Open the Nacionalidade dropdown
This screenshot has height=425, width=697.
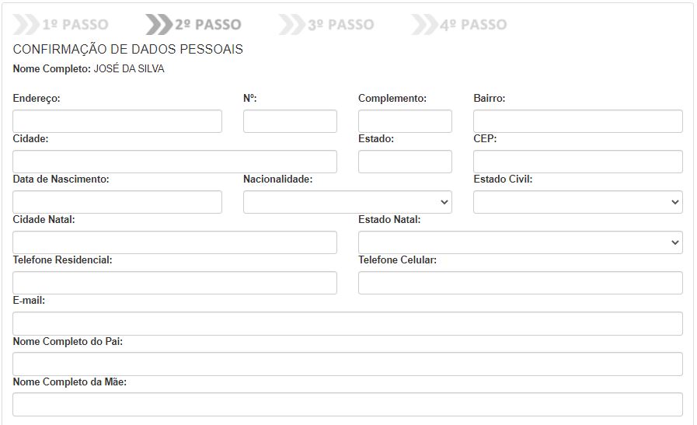(x=347, y=202)
